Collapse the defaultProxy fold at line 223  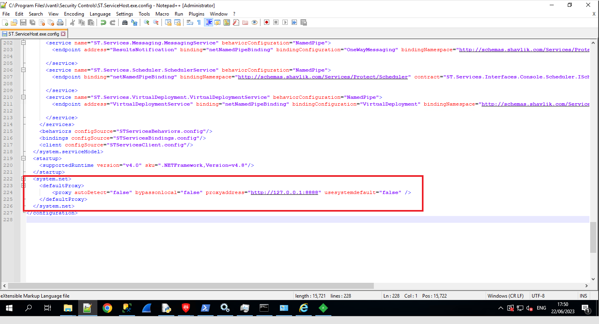point(23,186)
